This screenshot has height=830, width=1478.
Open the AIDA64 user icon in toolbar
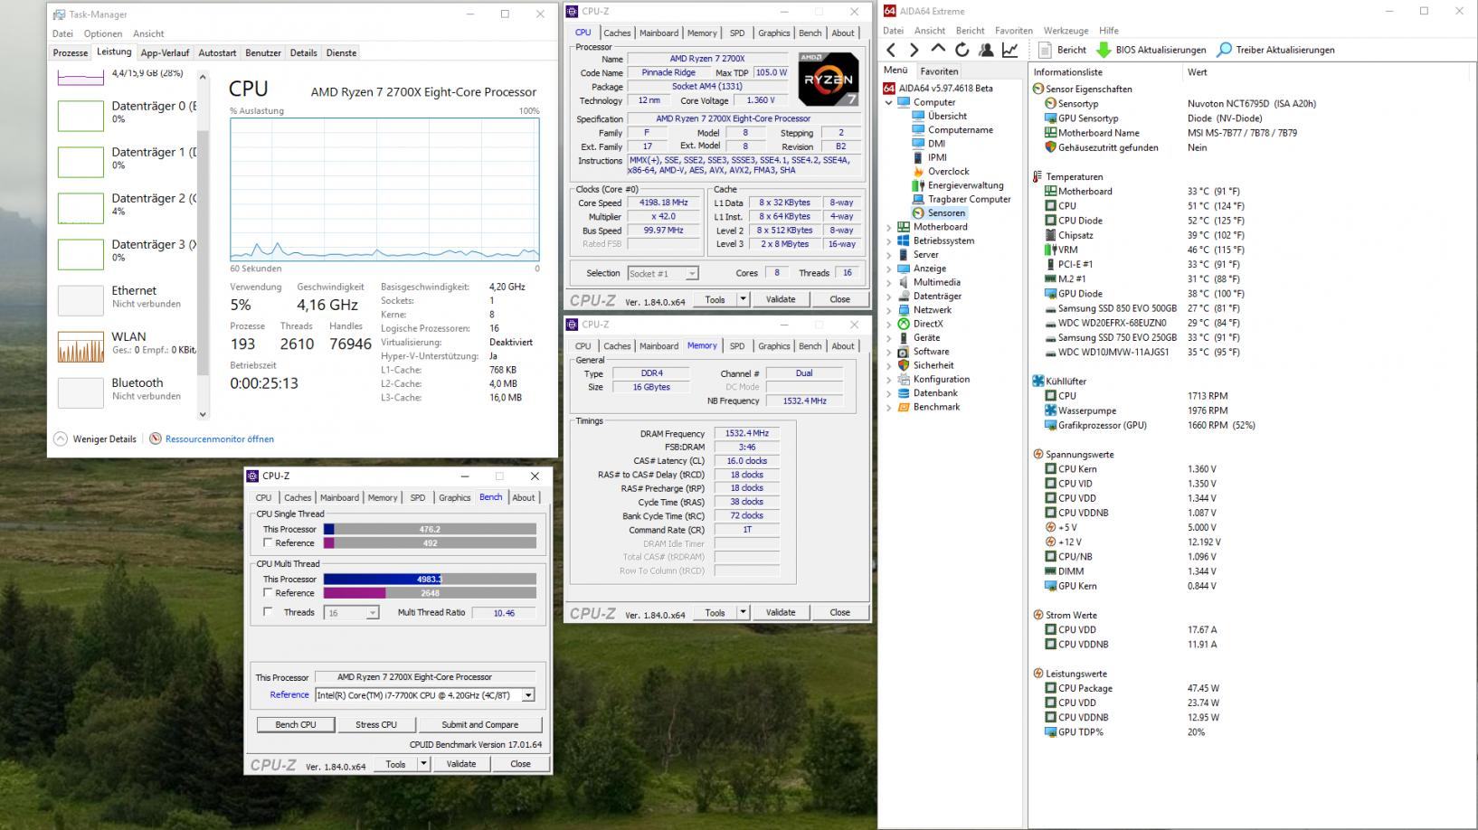pos(986,50)
